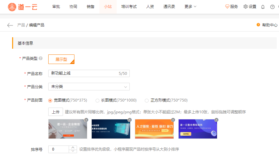Expand the 更多 menu
This screenshot has height=156, width=279.
(190, 7)
